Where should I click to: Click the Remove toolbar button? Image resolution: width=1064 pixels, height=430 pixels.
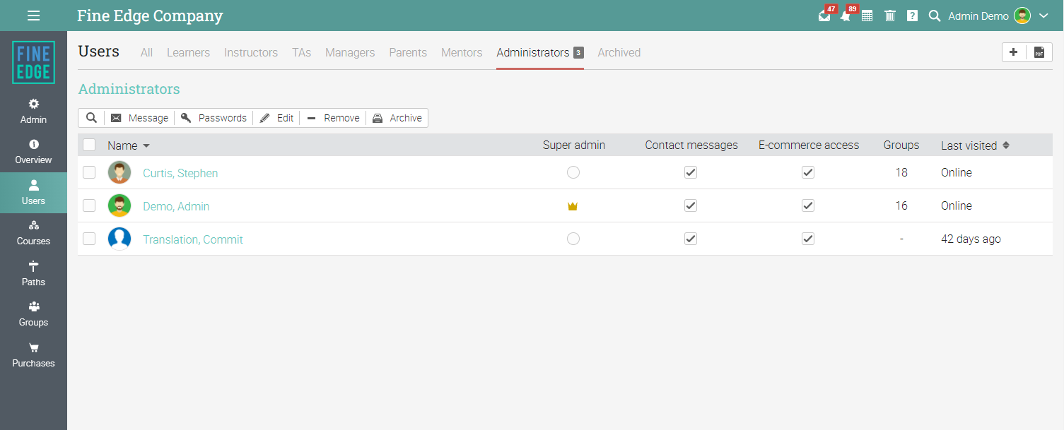pyautogui.click(x=333, y=118)
